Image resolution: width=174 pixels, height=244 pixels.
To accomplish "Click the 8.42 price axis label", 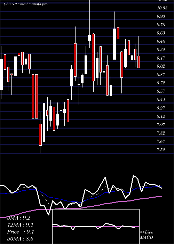I will point(161,100).
